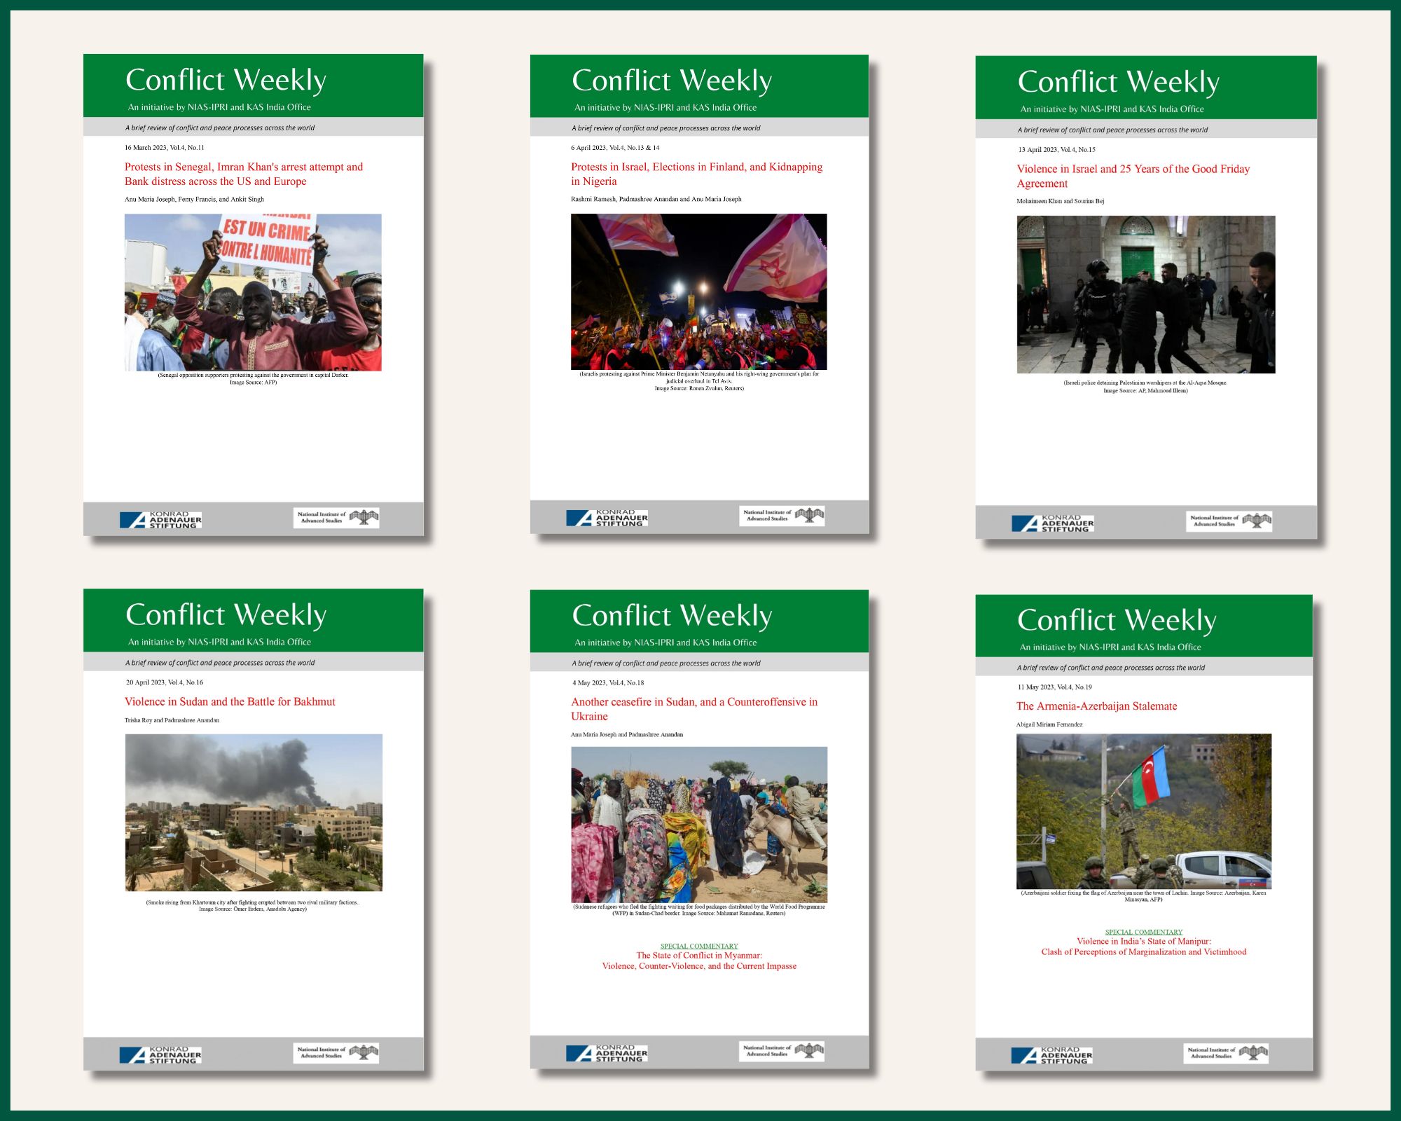Open the Israeli flags protest photo
This screenshot has width=1401, height=1121.
698,291
